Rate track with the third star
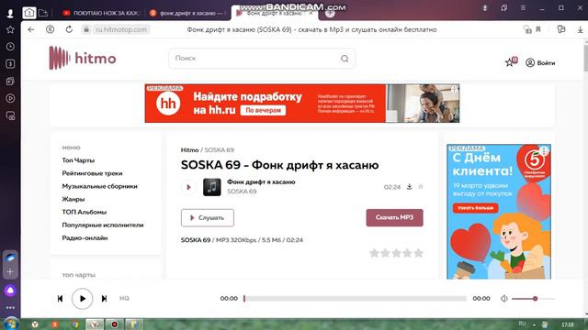This screenshot has width=588, height=330. [396, 253]
